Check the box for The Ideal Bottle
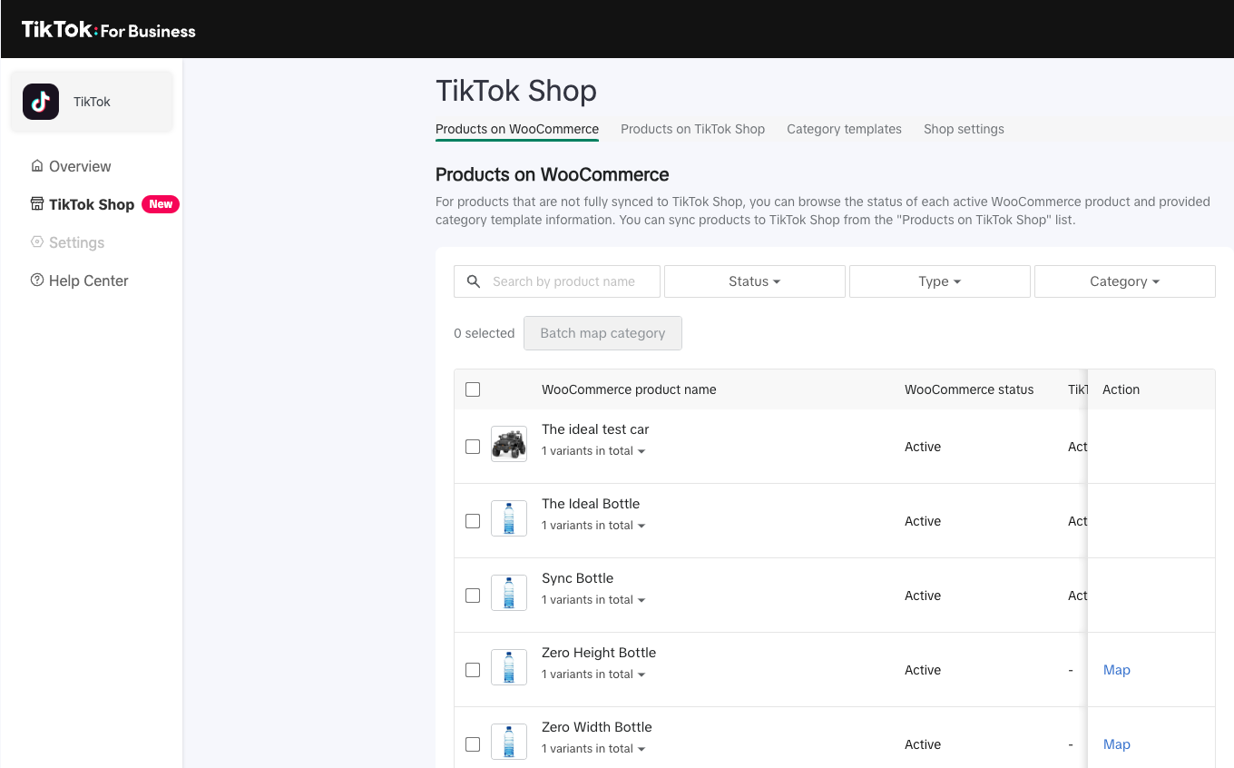1234x768 pixels. [x=473, y=521]
